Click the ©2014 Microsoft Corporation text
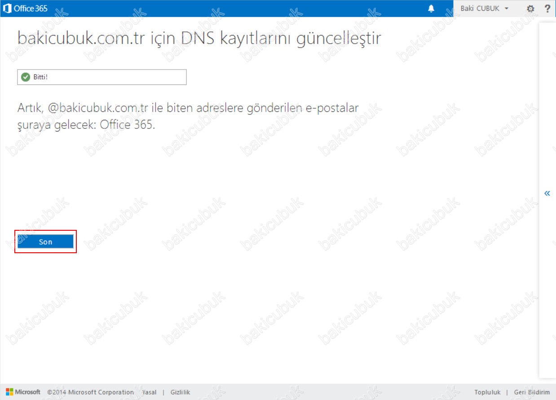Viewport: 556px width, 400px height. tap(91, 392)
